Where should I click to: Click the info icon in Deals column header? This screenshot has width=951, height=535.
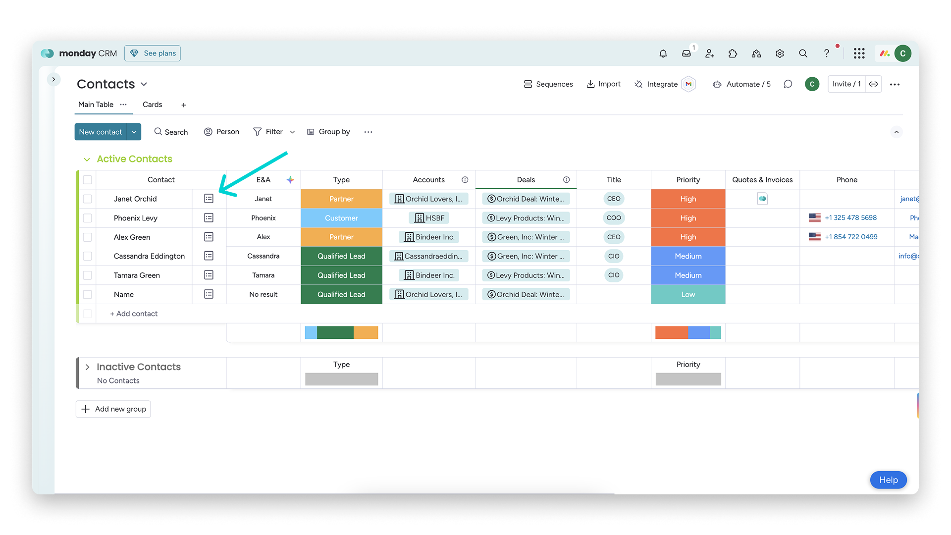pyautogui.click(x=566, y=180)
